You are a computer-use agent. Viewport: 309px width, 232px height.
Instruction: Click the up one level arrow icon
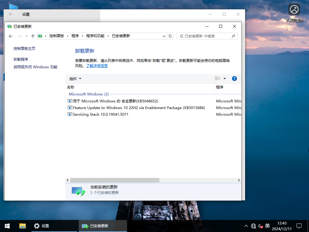click(x=33, y=36)
